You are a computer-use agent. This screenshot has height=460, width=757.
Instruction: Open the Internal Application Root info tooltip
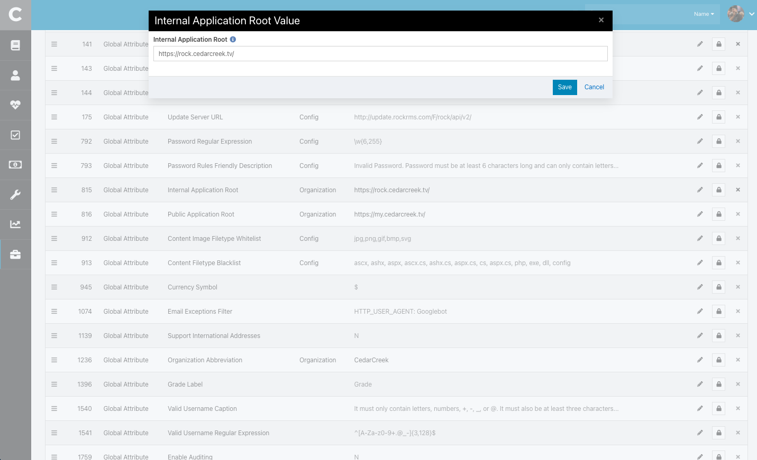233,39
